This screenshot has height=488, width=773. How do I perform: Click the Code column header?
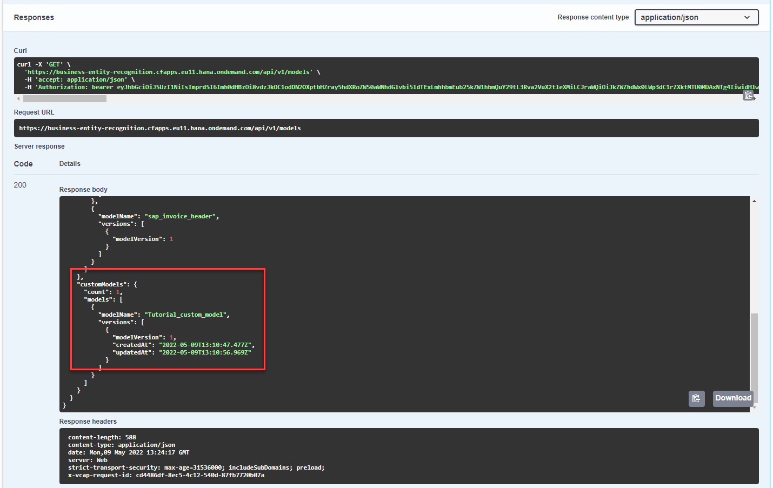[23, 164]
